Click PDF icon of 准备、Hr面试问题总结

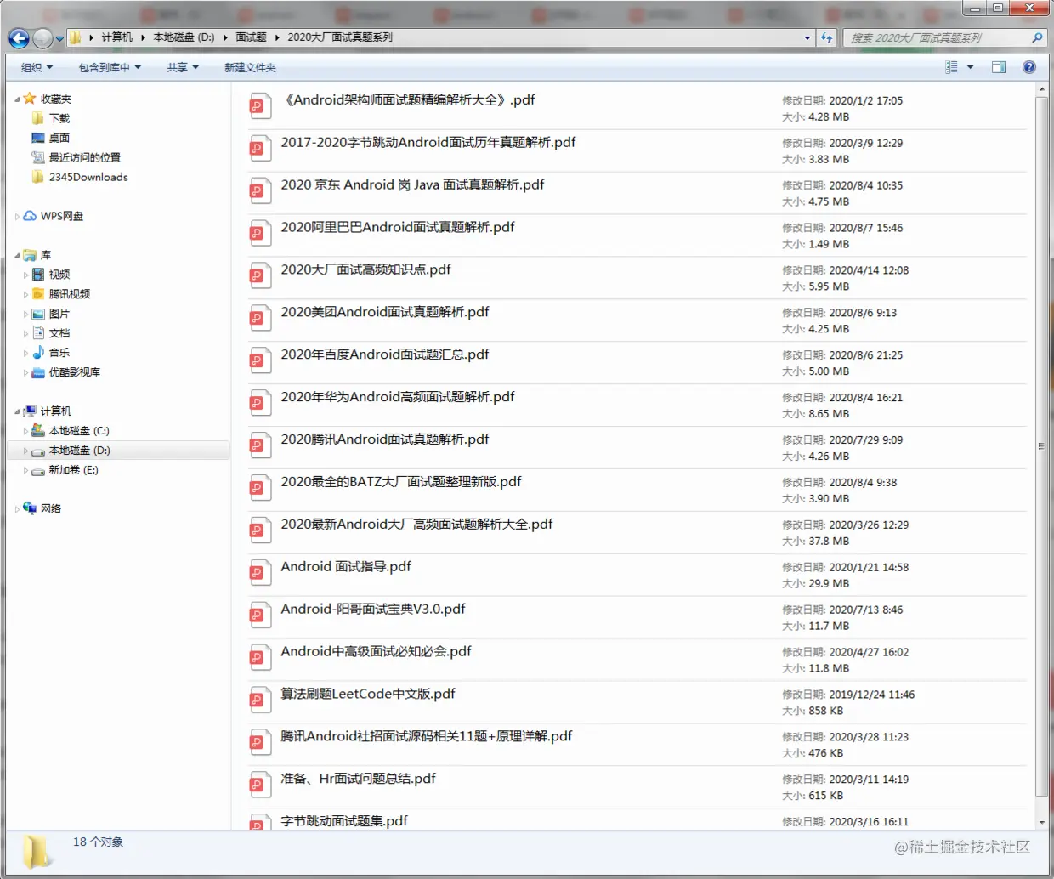(259, 786)
